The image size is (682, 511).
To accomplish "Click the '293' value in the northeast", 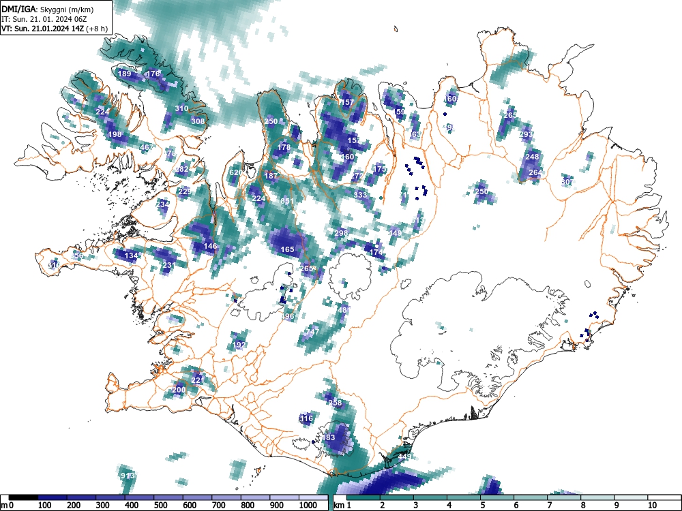I will [x=526, y=134].
